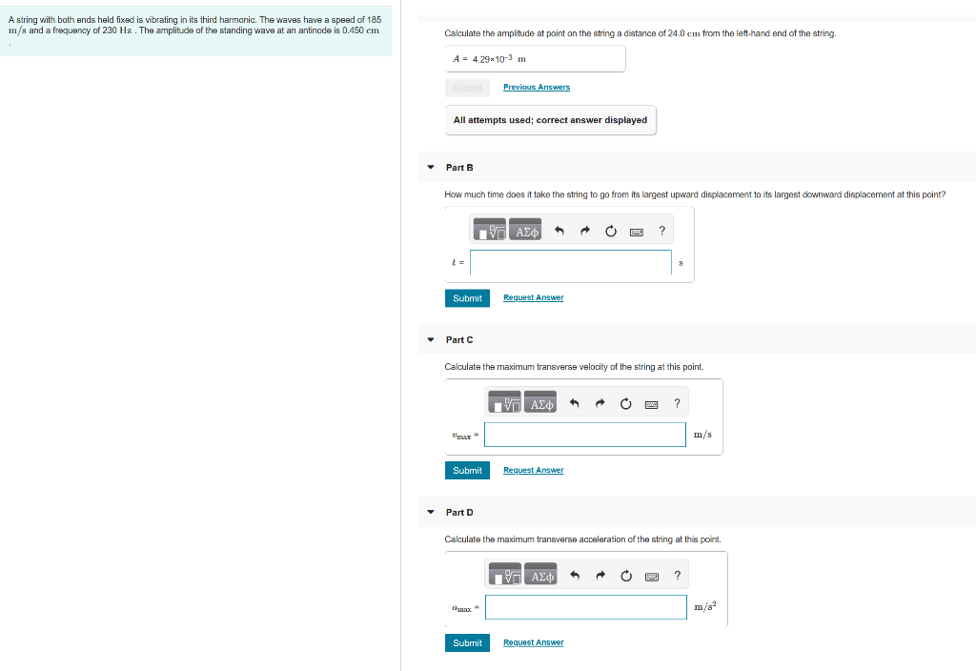Open Greek letters ΑΣΦ in Part C editor

coord(539,401)
